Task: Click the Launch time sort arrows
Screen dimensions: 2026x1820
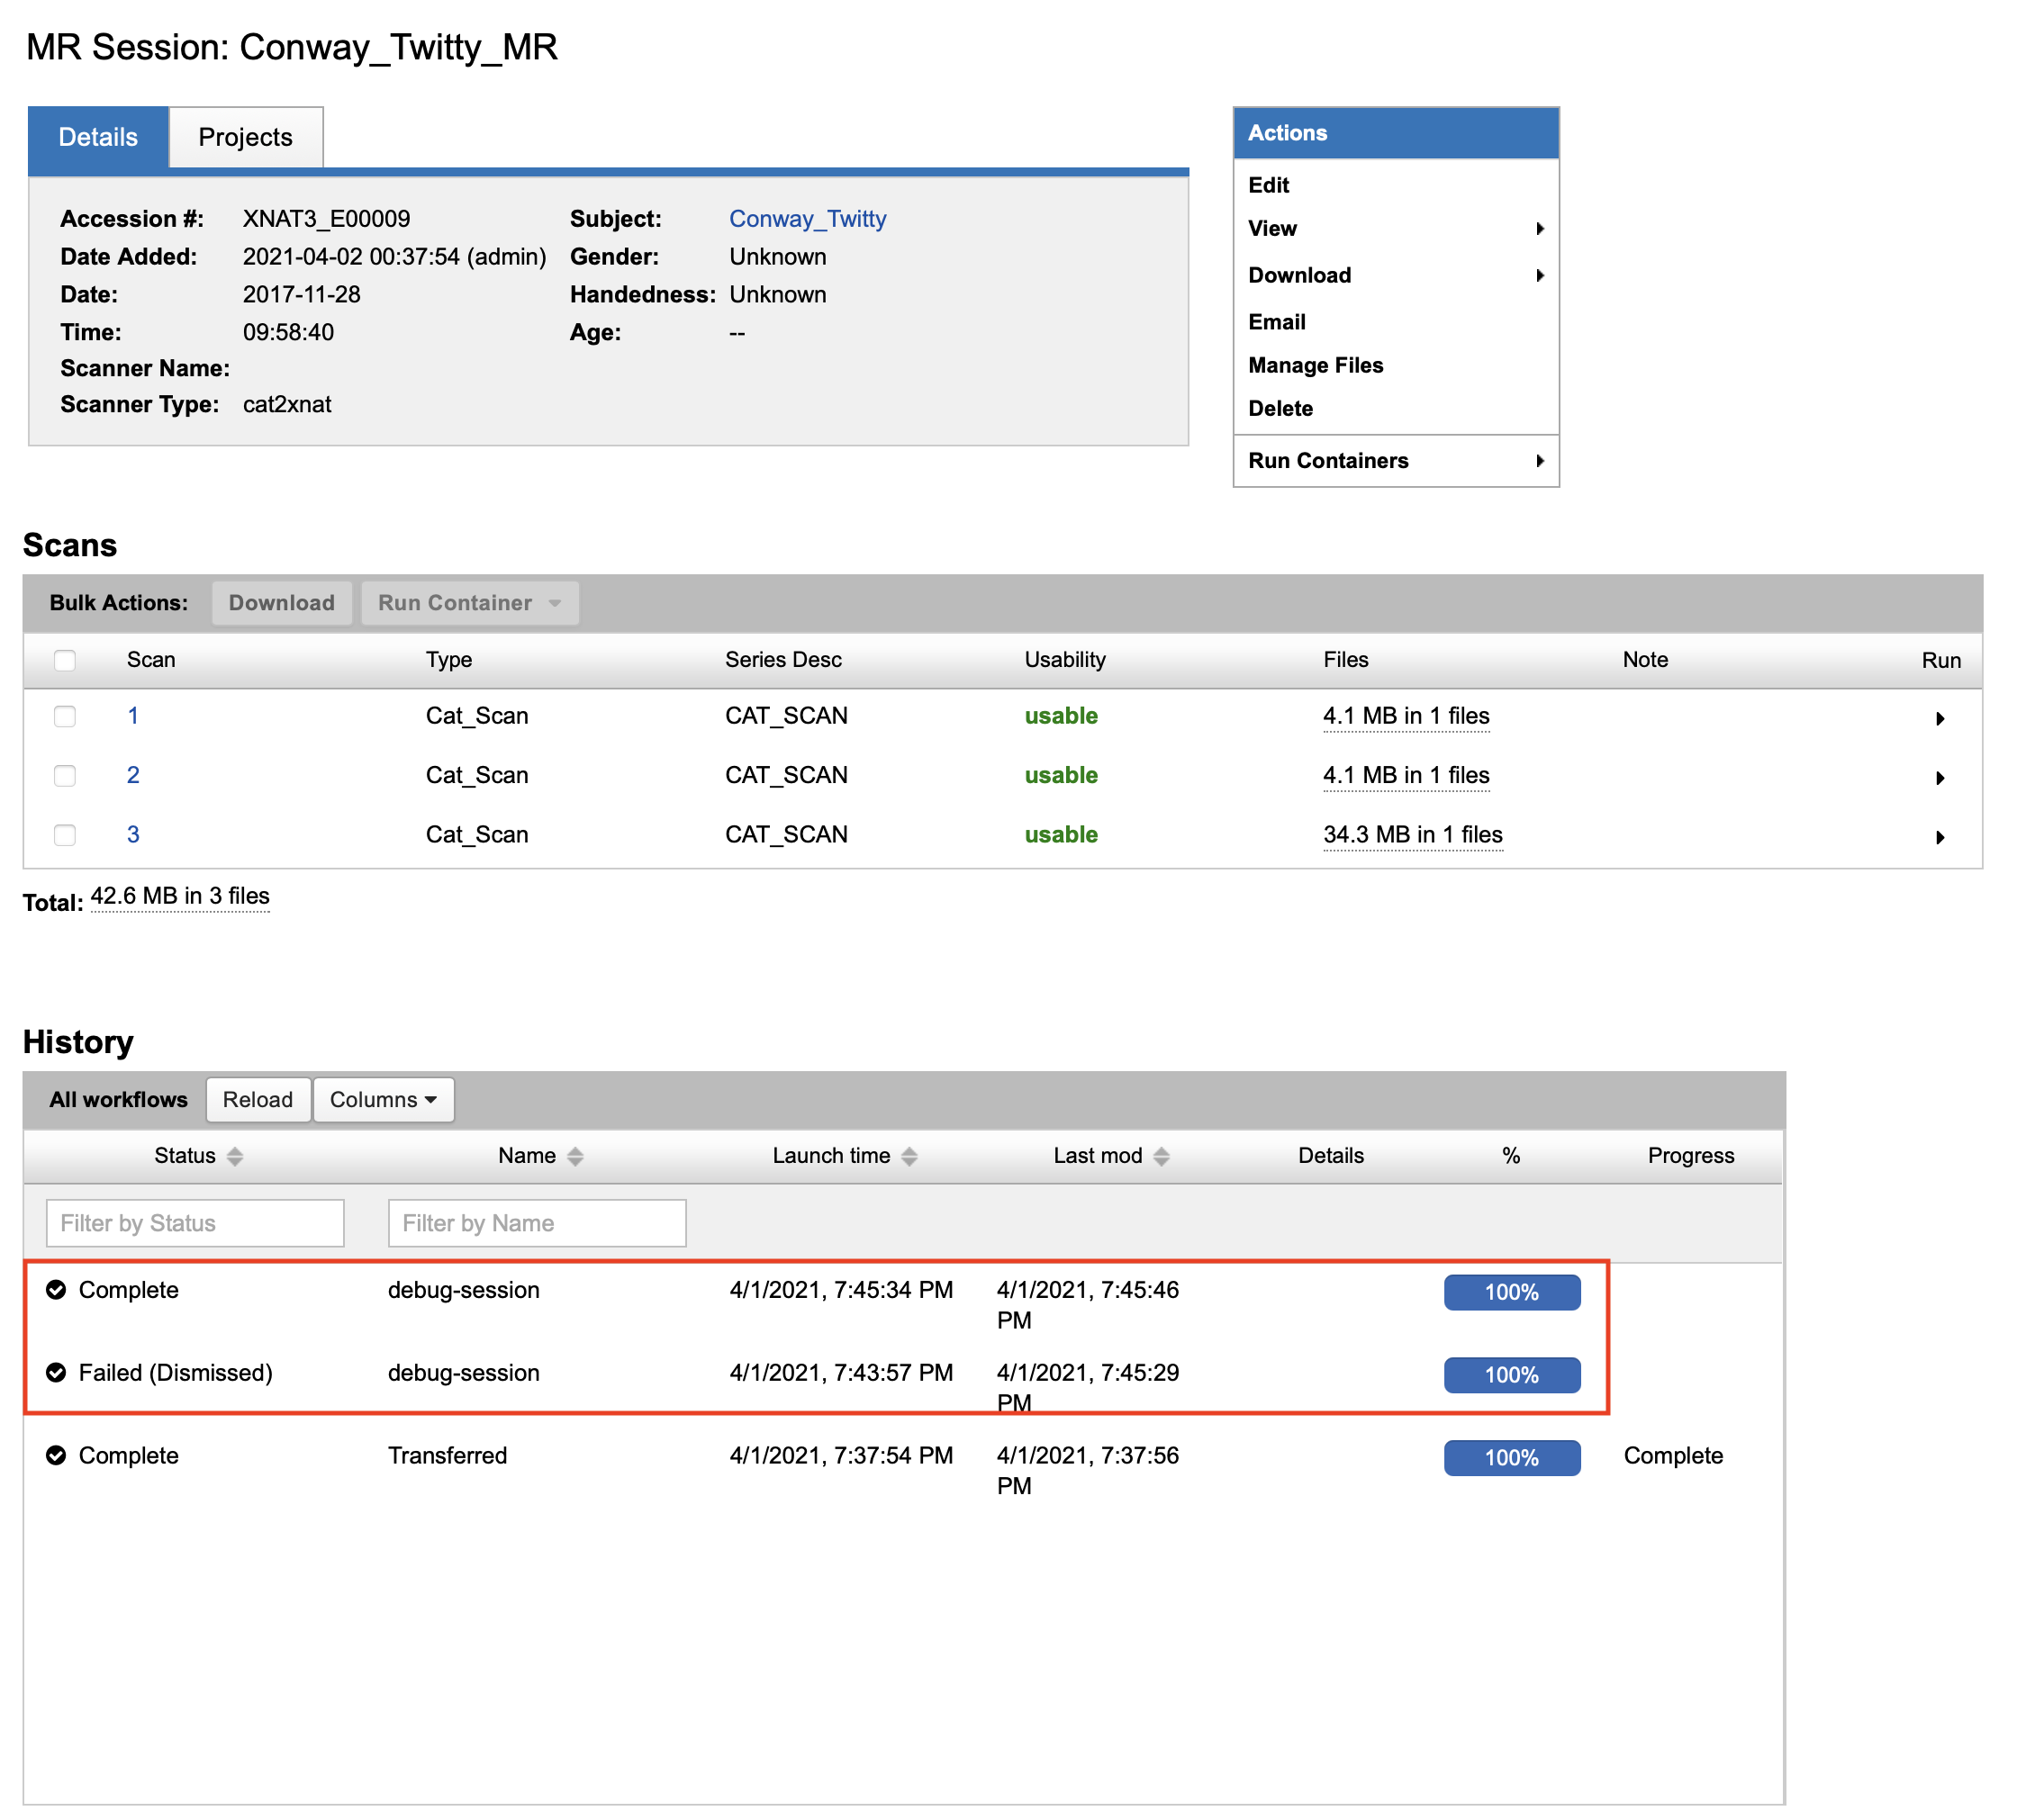Action: coord(909,1156)
